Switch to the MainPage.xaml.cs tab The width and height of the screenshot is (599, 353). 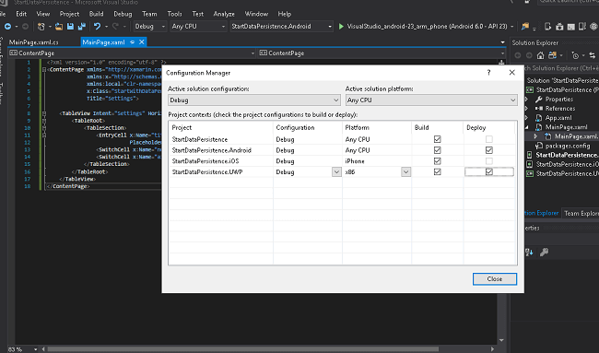33,42
